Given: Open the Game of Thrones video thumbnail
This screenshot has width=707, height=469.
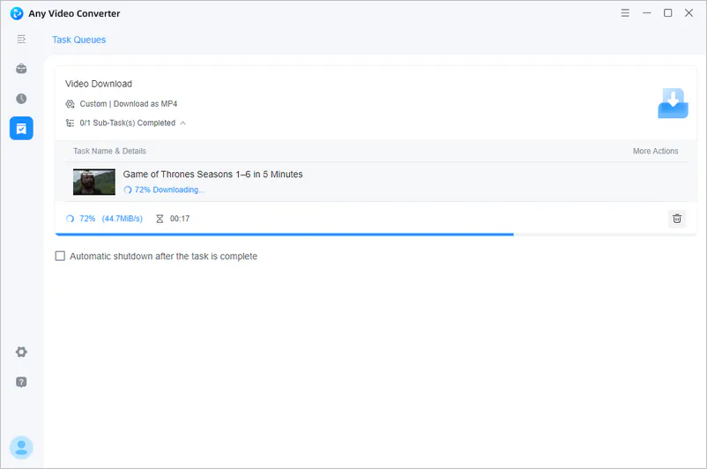Looking at the screenshot, I should click(x=94, y=182).
